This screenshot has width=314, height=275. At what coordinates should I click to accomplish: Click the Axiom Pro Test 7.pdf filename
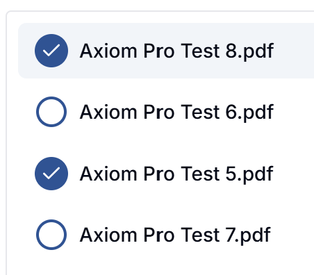175,235
